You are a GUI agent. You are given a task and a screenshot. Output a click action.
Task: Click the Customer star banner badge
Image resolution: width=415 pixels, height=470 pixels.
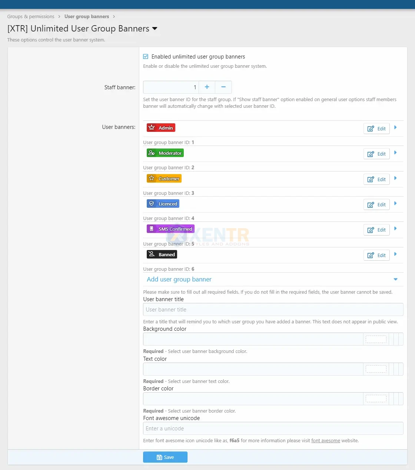[164, 179]
